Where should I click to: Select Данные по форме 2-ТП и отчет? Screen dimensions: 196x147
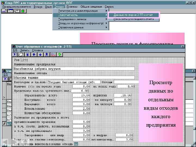point(133,15)
